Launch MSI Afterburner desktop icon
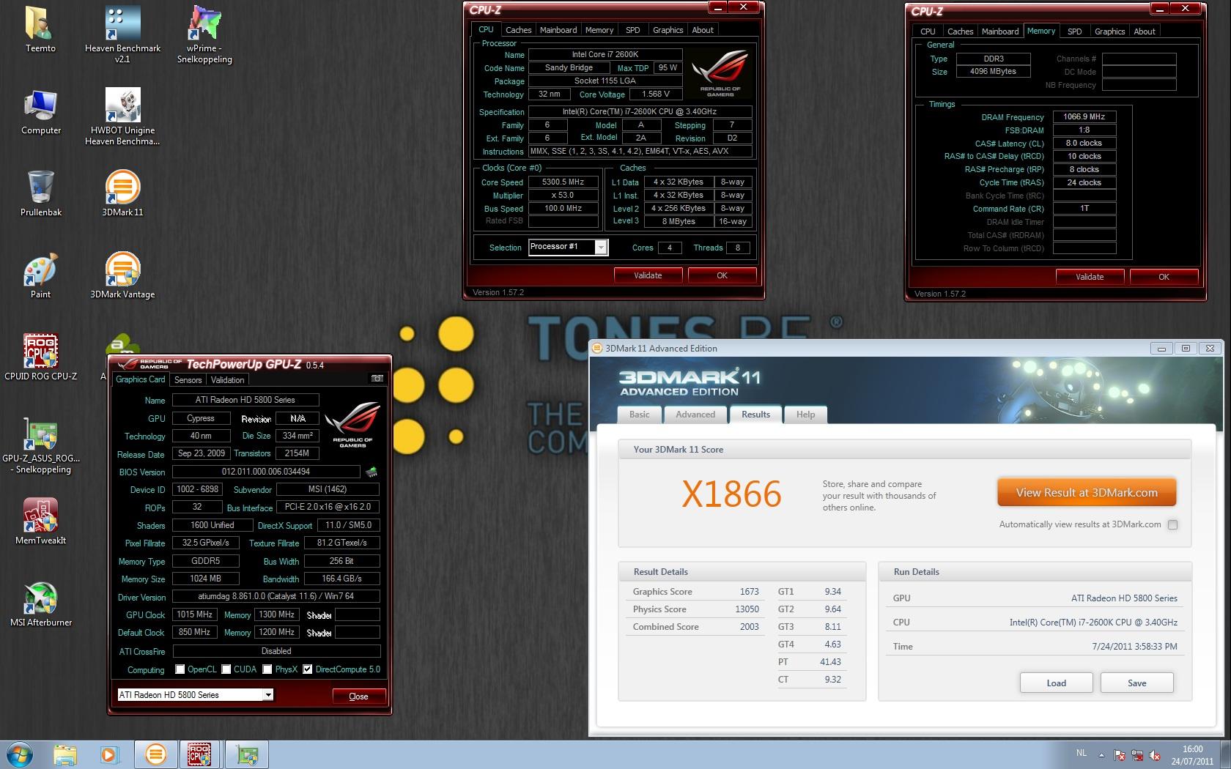 [40, 603]
